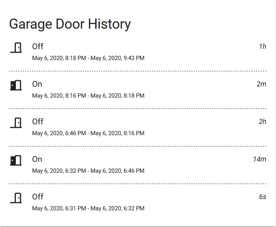The height and width of the screenshot is (227, 276).
Task: Click the timestamp range 6:32 PM - 6:46 PM
Action: [x=88, y=171]
